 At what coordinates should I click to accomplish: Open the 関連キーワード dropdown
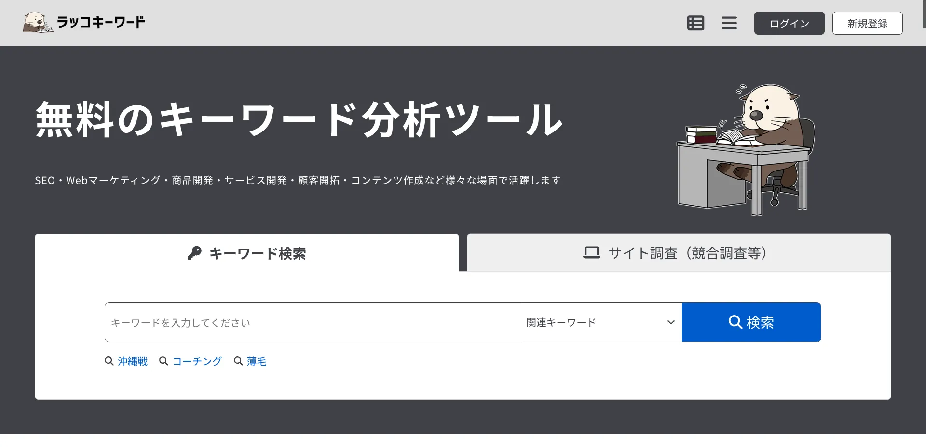(x=601, y=322)
